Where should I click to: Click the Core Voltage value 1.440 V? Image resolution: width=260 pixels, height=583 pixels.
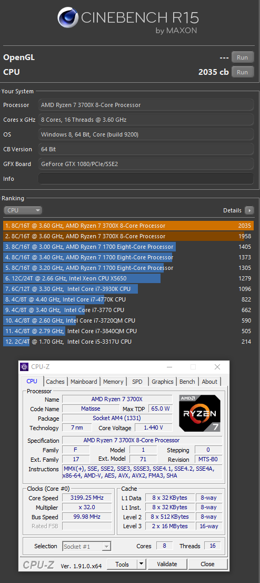coord(153,427)
